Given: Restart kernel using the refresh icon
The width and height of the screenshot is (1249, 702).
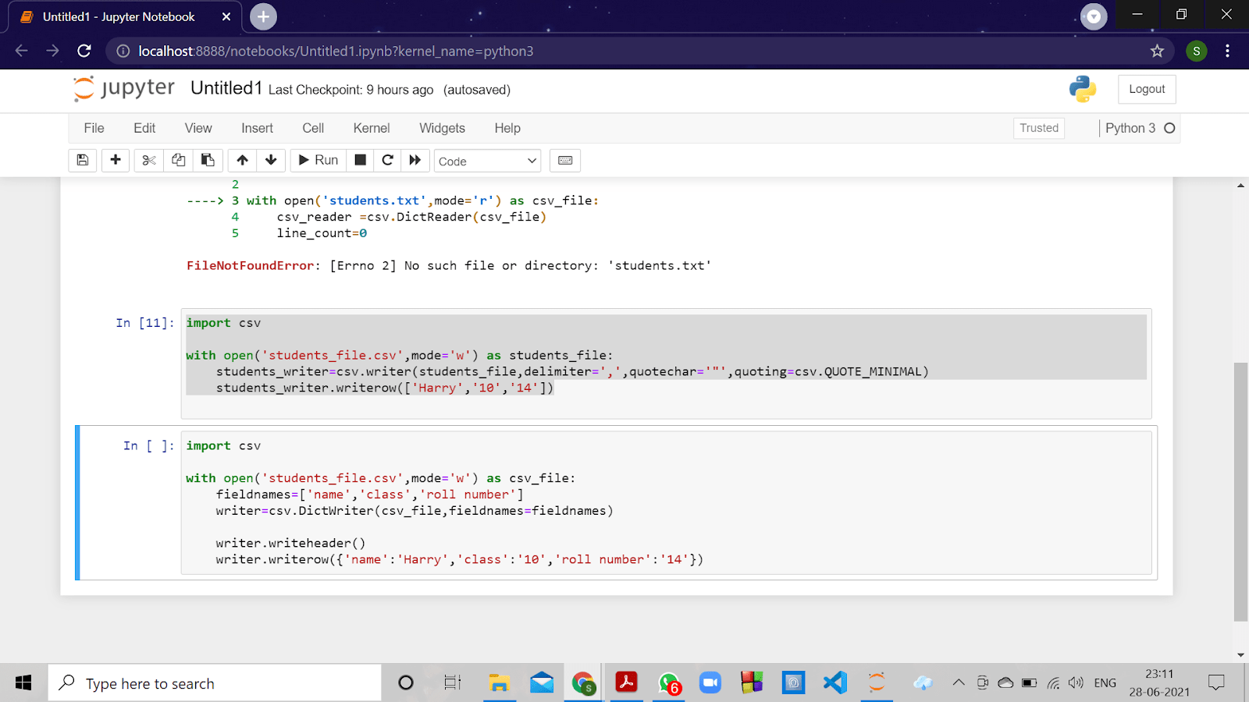Looking at the screenshot, I should 387,160.
